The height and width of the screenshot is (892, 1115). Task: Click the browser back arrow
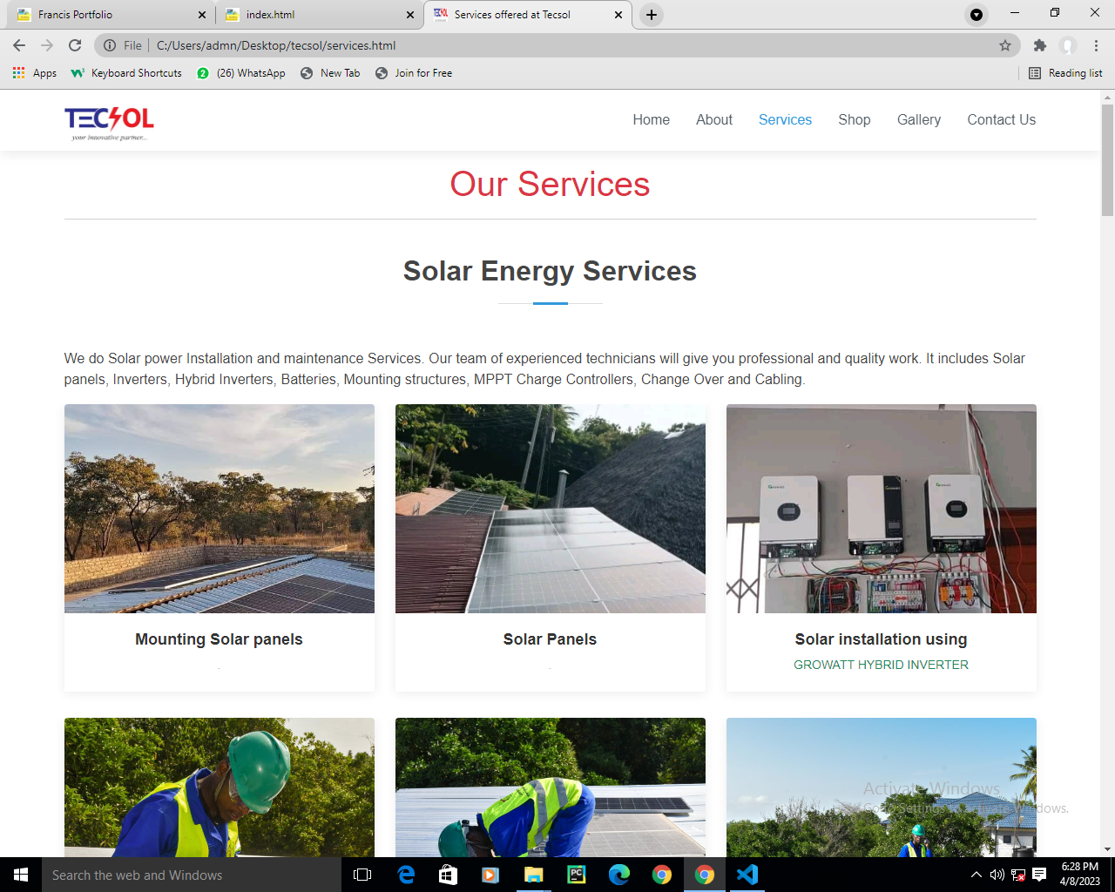click(x=19, y=45)
